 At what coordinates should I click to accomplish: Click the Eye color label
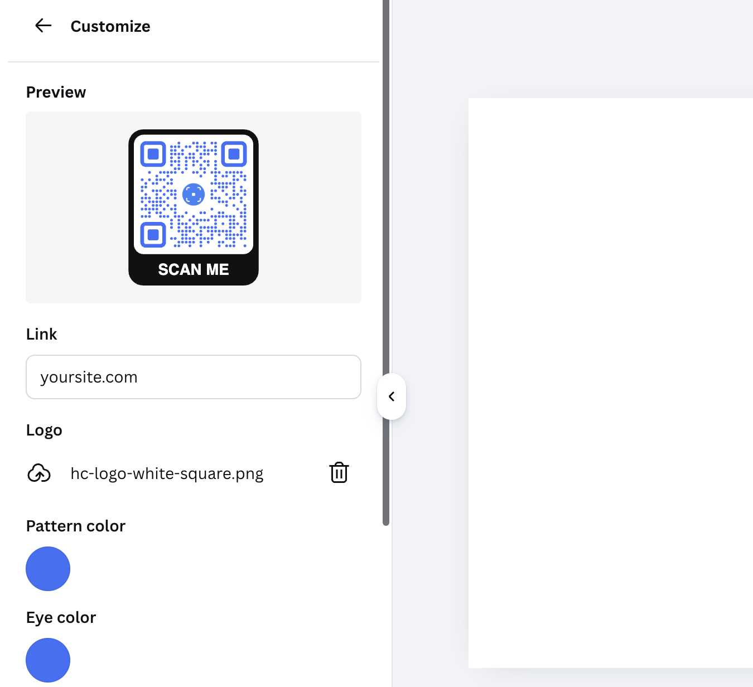[61, 617]
